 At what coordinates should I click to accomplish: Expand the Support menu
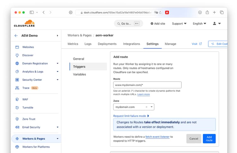point(179,23)
